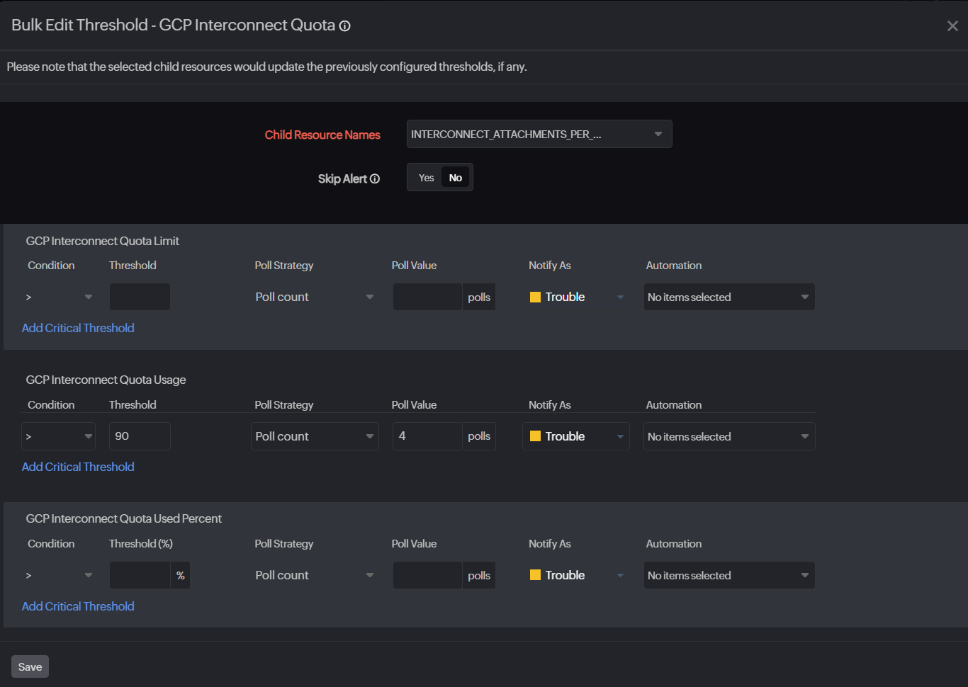968x687 pixels.
Task: Add Critical Threshold for Quota Used Percent
Action: 78,606
